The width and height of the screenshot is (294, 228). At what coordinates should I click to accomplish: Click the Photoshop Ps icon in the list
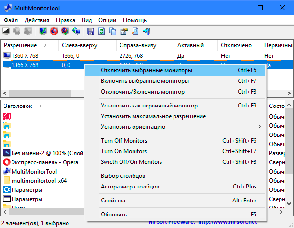7,153
